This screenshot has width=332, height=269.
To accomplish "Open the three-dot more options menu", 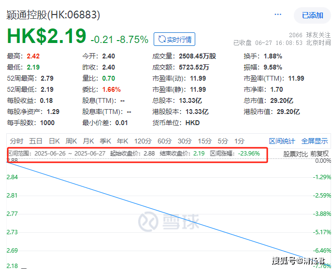I will 278,14.
